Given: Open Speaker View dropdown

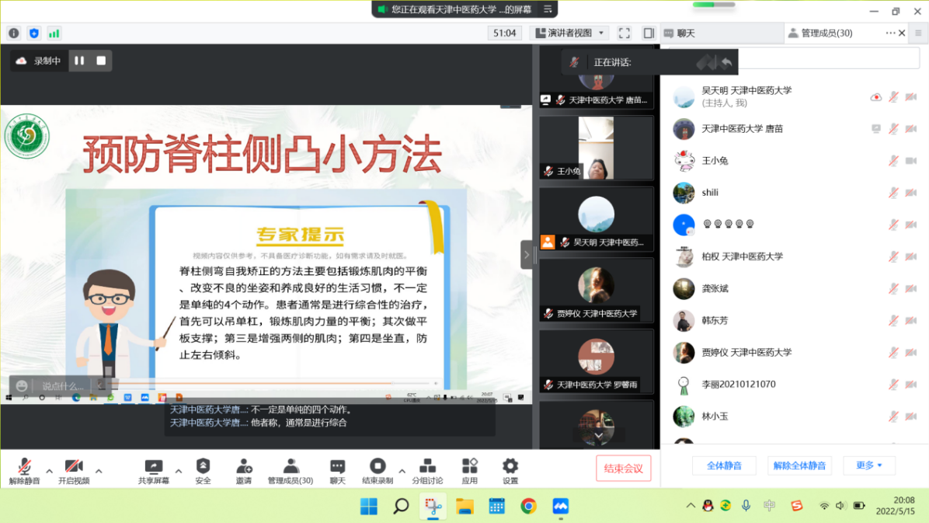Looking at the screenshot, I should pyautogui.click(x=570, y=33).
